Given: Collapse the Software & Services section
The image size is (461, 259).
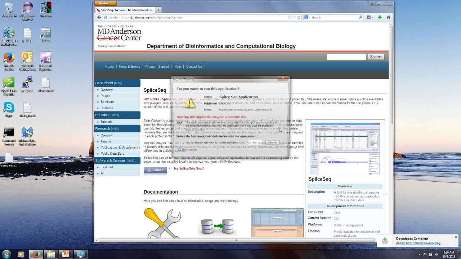Looking at the screenshot, I should point(130,161).
